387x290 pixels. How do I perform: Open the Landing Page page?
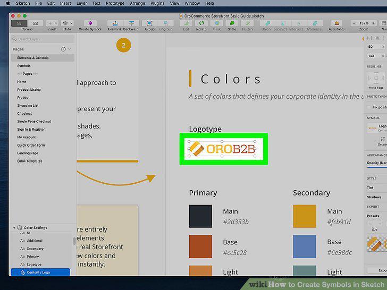click(28, 153)
